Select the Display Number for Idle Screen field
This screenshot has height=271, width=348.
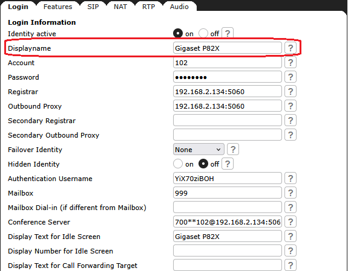point(228,251)
